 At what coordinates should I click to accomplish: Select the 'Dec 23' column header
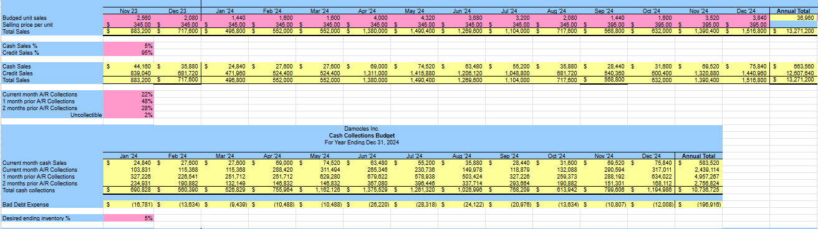point(177,11)
